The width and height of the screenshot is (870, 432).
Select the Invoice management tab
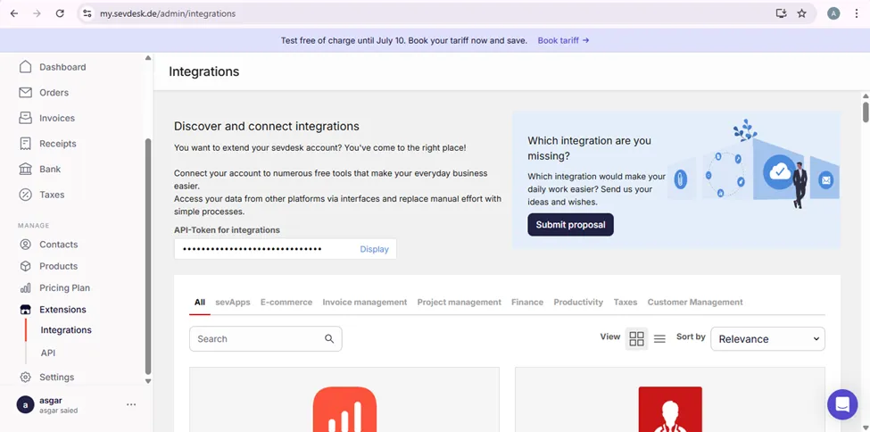(x=365, y=302)
